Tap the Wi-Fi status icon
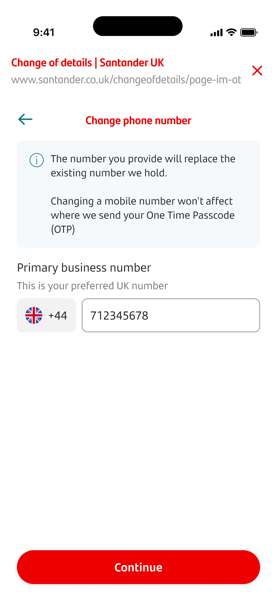 (x=232, y=32)
